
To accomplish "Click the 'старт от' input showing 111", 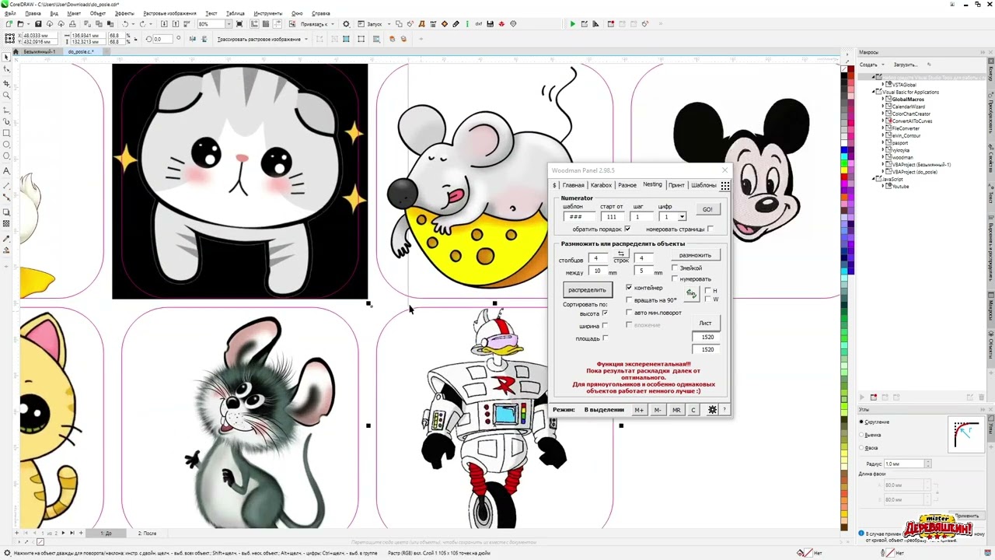I will [612, 217].
